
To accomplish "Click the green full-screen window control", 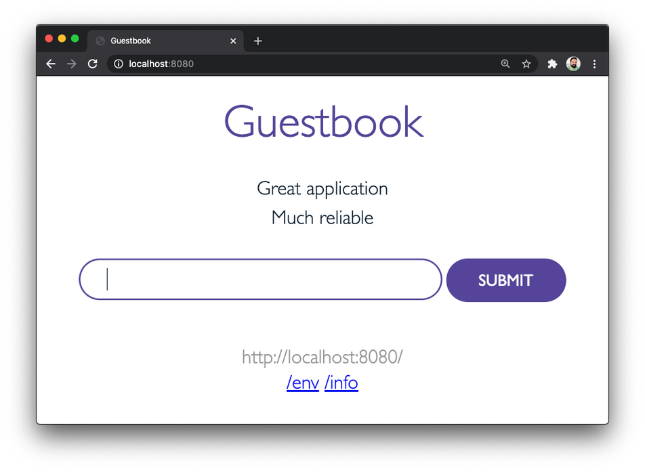I will click(x=75, y=39).
